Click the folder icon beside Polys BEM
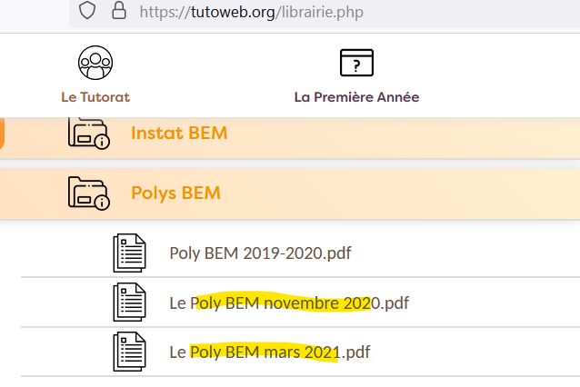This screenshot has width=580, height=387. click(x=88, y=193)
